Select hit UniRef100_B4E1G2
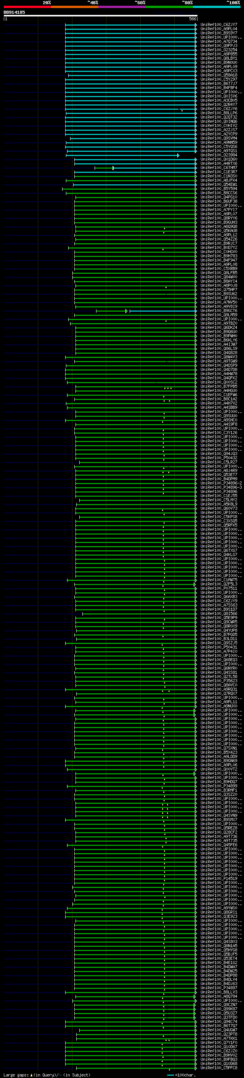244x1078 pixels. [218, 963]
